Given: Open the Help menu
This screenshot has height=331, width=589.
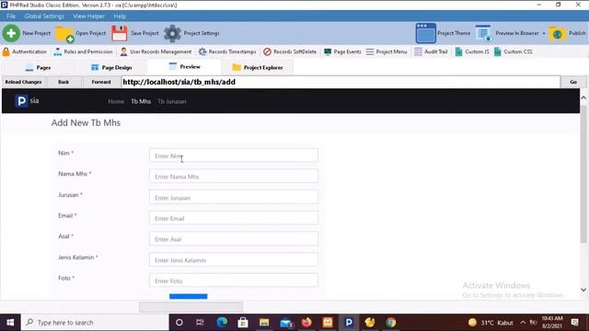Looking at the screenshot, I should 120,17.
